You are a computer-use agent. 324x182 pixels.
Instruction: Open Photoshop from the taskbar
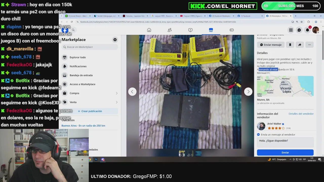pyautogui.click(x=96, y=160)
